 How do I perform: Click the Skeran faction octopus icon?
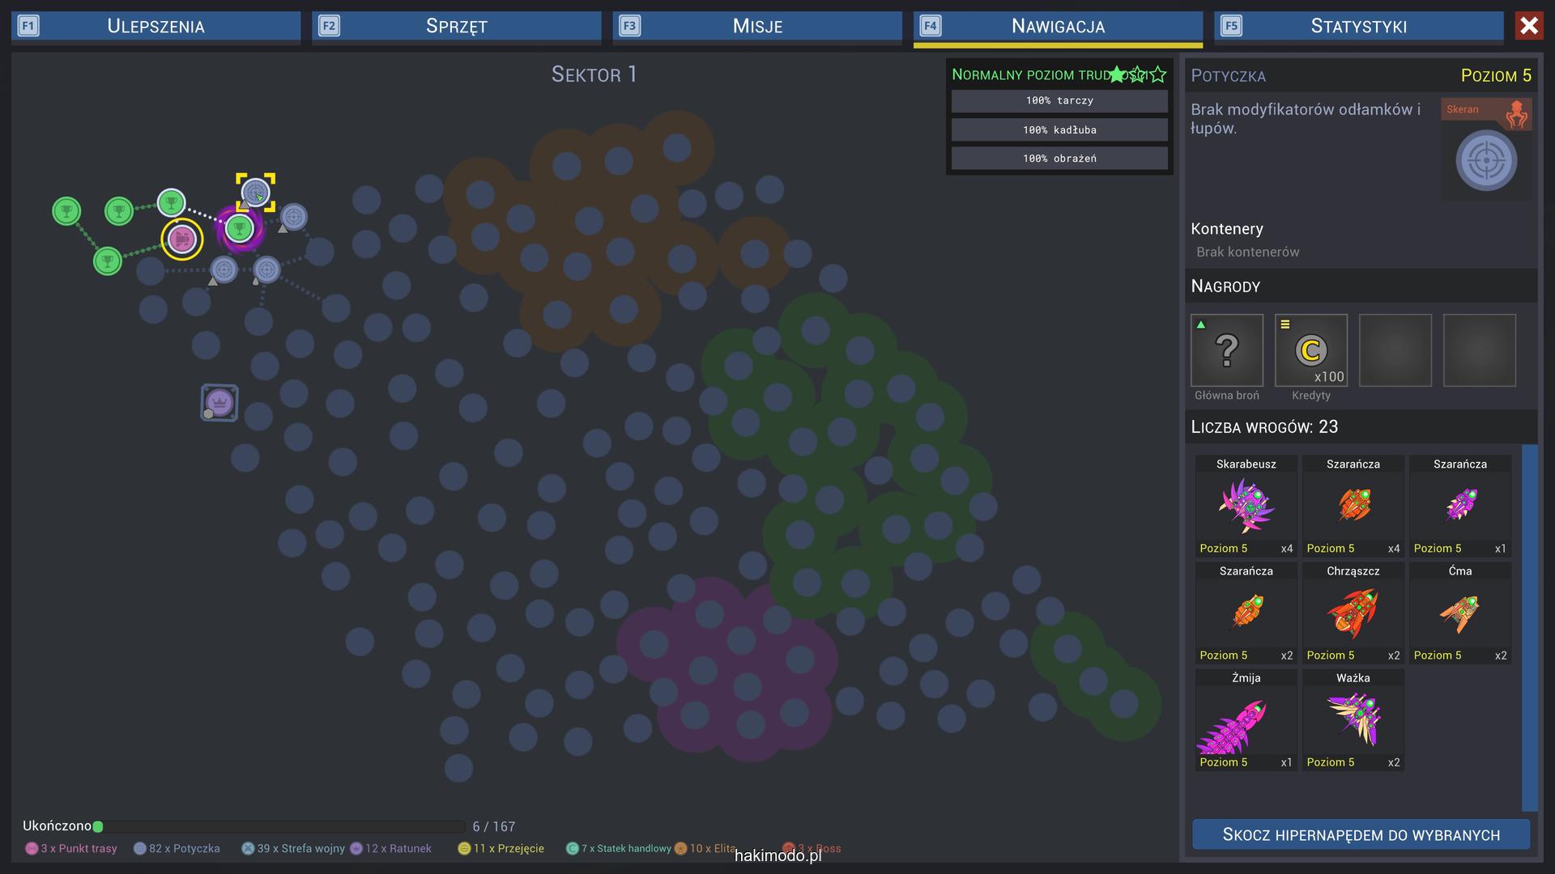point(1516,114)
